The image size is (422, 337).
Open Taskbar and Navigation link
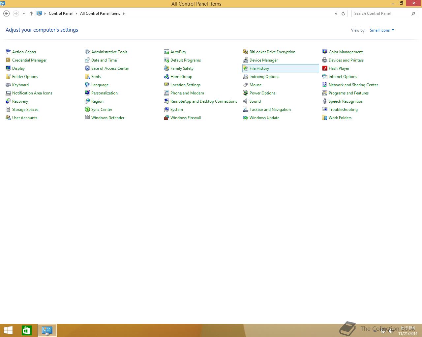[270, 110]
